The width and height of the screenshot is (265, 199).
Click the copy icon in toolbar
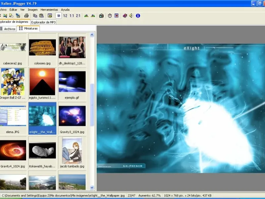click(35, 16)
